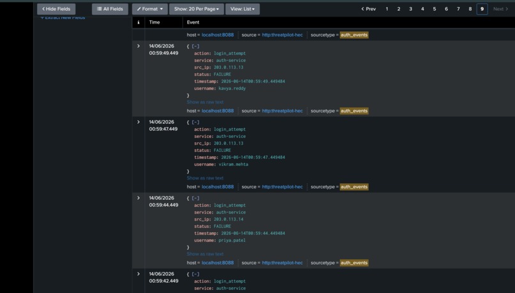
Task: Open the Format dropdown
Action: 150,9
